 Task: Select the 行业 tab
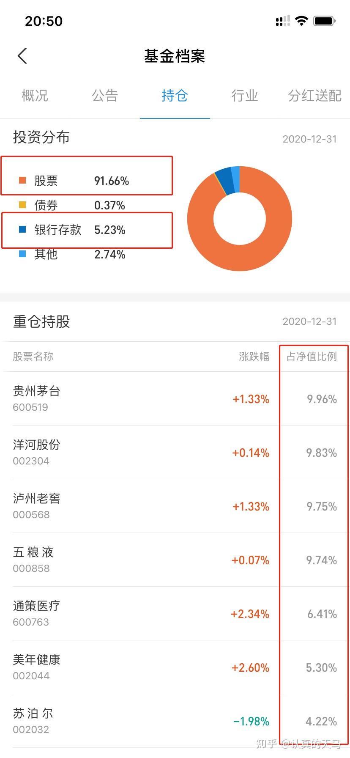[x=245, y=96]
